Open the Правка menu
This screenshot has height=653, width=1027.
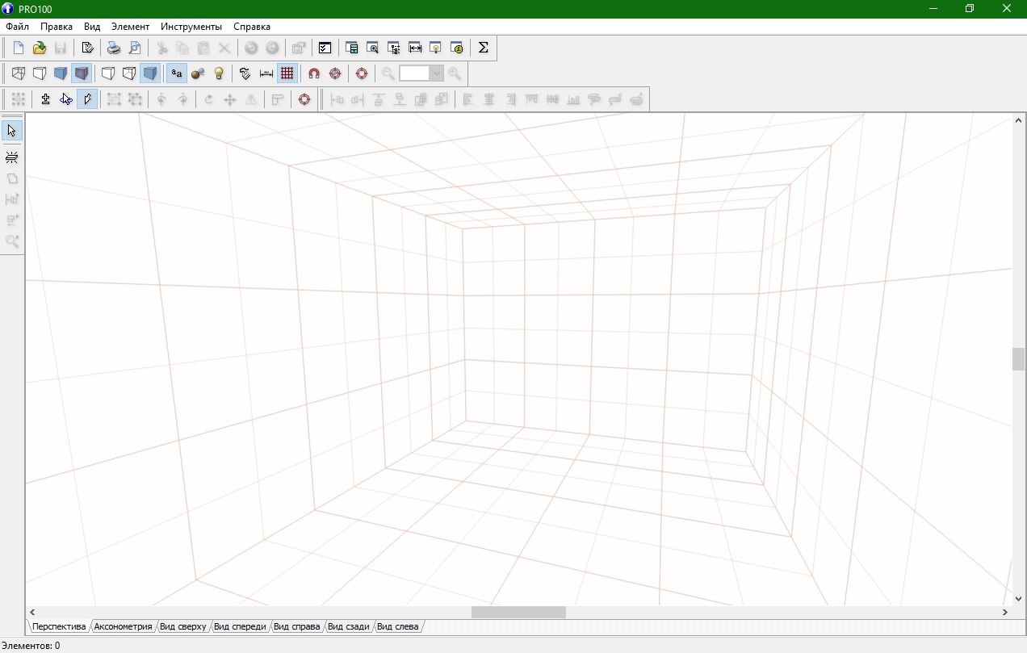(x=57, y=27)
